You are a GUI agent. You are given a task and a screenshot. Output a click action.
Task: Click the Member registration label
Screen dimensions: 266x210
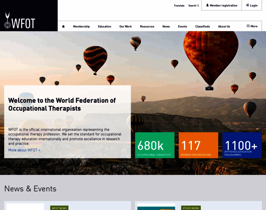click(x=224, y=6)
